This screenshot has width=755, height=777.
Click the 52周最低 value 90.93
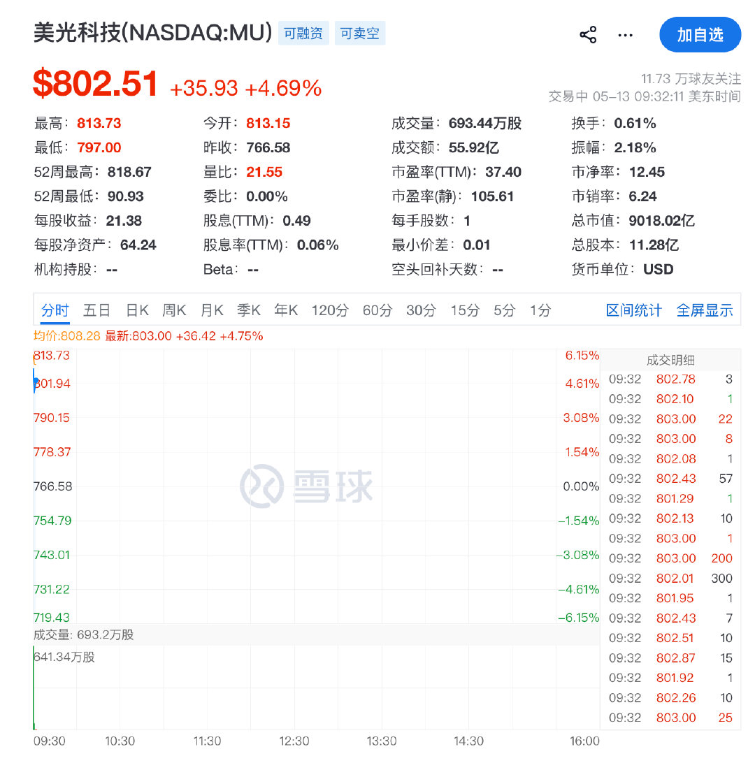[125, 196]
